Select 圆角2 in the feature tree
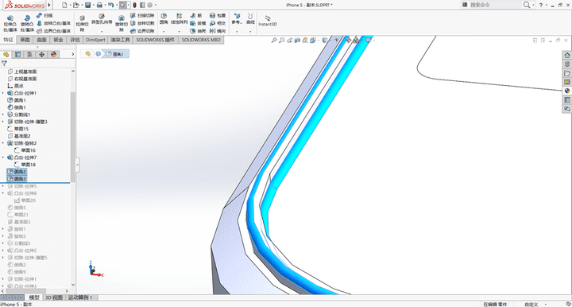The image size is (572, 307). [17, 172]
